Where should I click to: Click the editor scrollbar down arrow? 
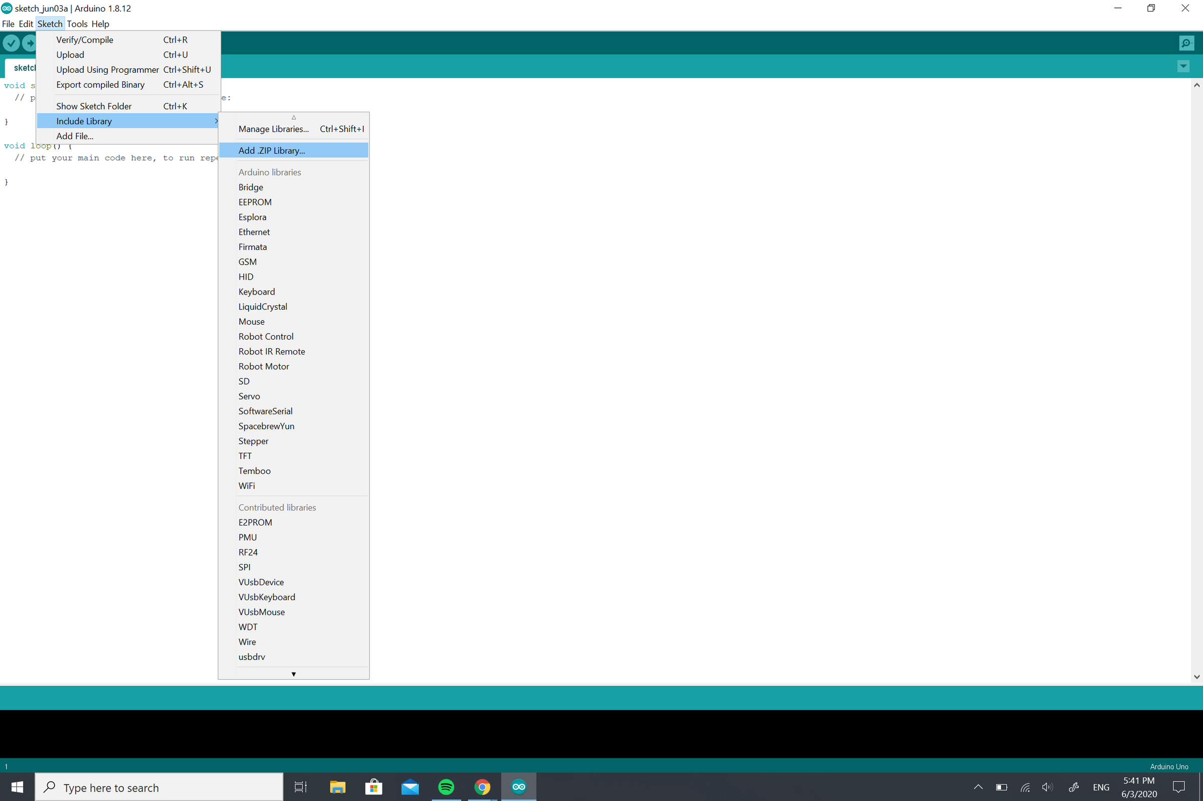1196,676
